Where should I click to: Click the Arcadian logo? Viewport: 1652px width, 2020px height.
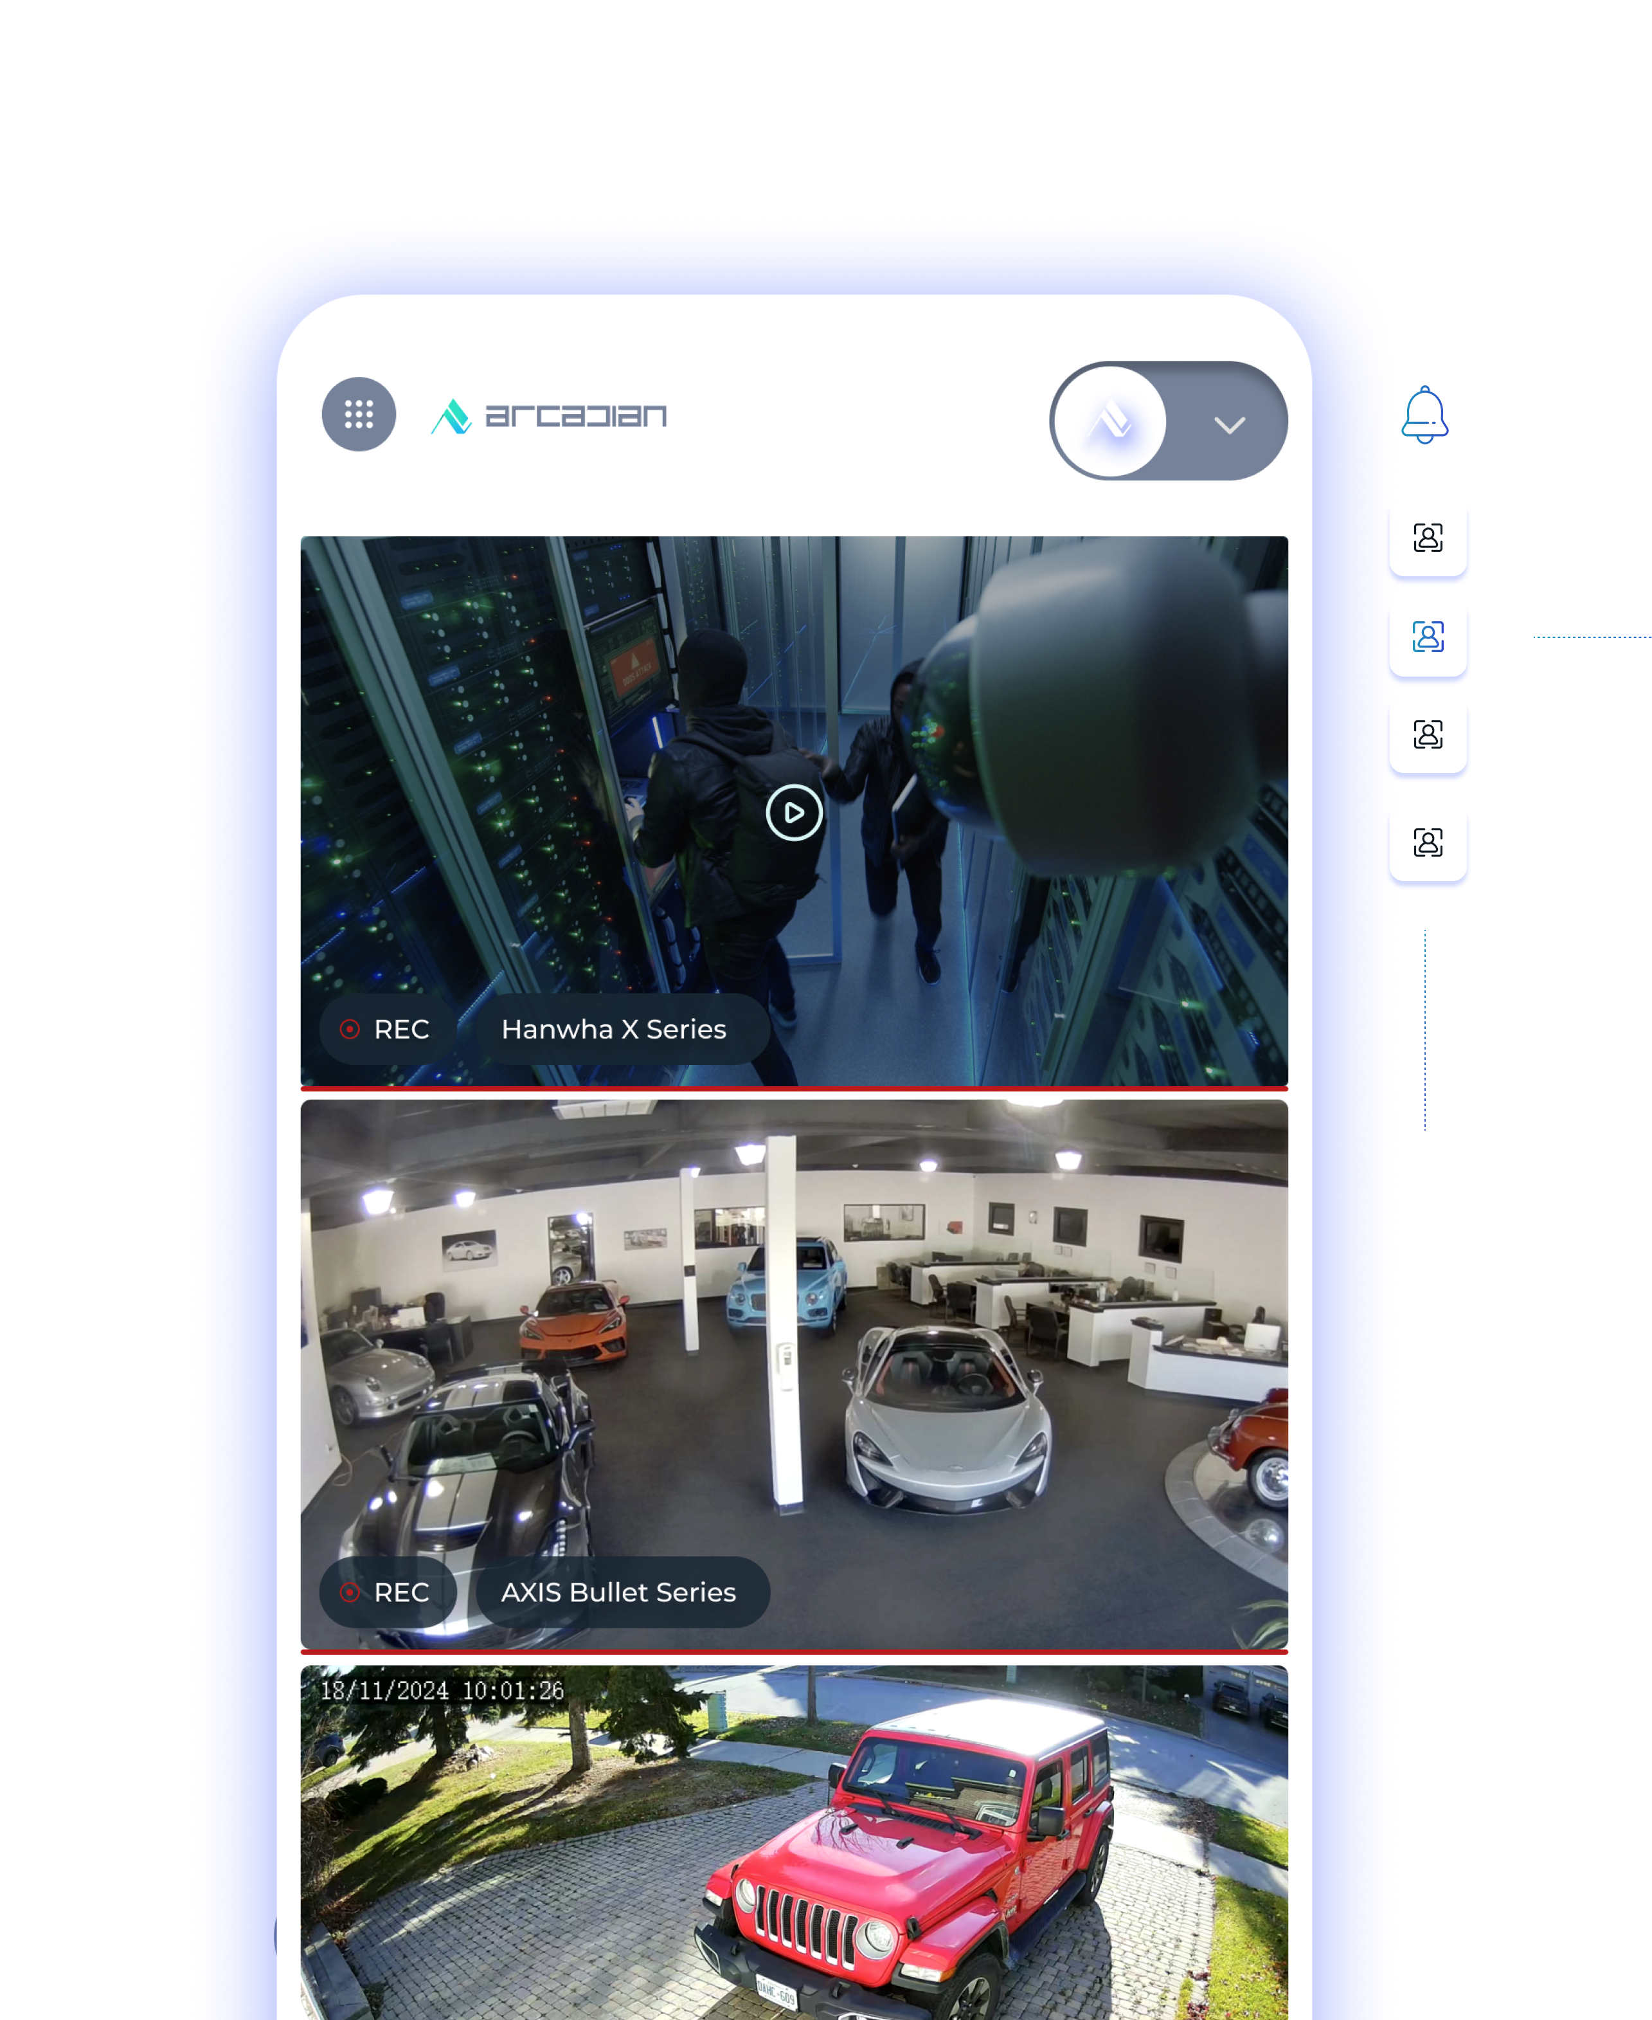click(x=549, y=416)
